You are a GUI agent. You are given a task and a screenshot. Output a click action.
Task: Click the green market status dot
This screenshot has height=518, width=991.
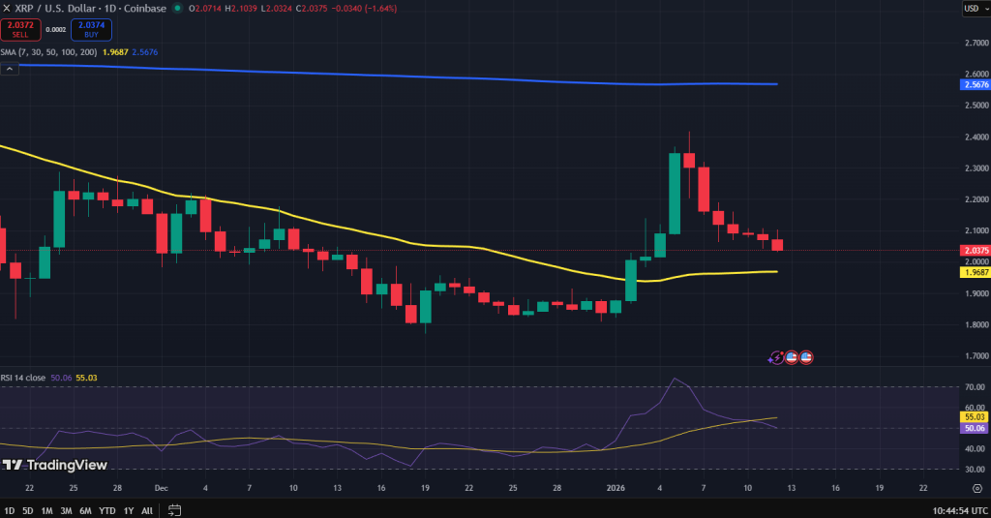(x=178, y=8)
